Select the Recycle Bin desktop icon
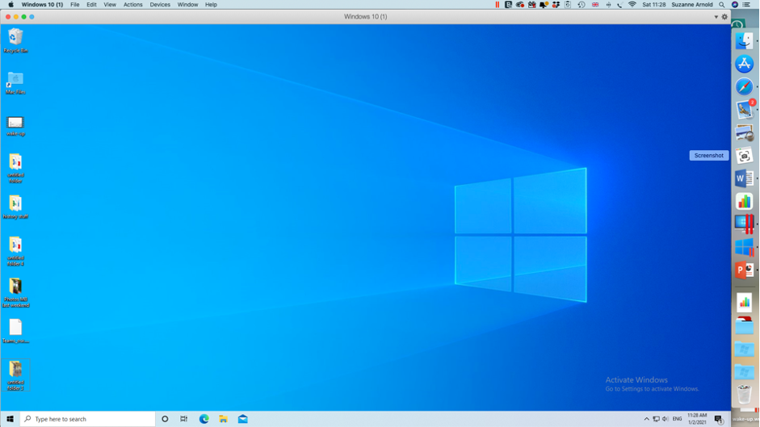 [15, 40]
